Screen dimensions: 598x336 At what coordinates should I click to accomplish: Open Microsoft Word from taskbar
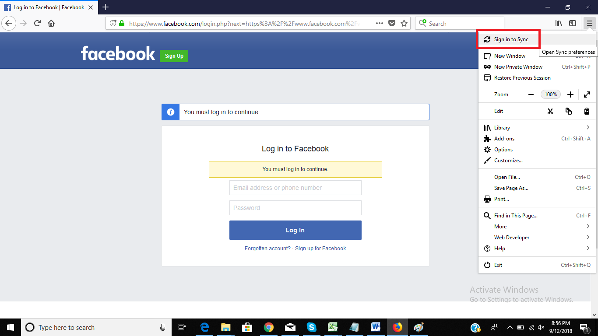[x=376, y=327]
